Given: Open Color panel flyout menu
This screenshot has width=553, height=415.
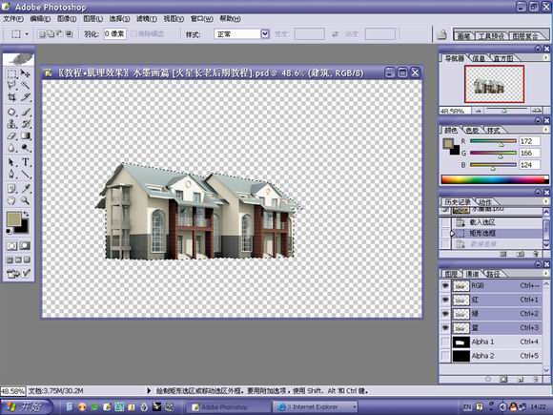Looking at the screenshot, I should [x=545, y=130].
